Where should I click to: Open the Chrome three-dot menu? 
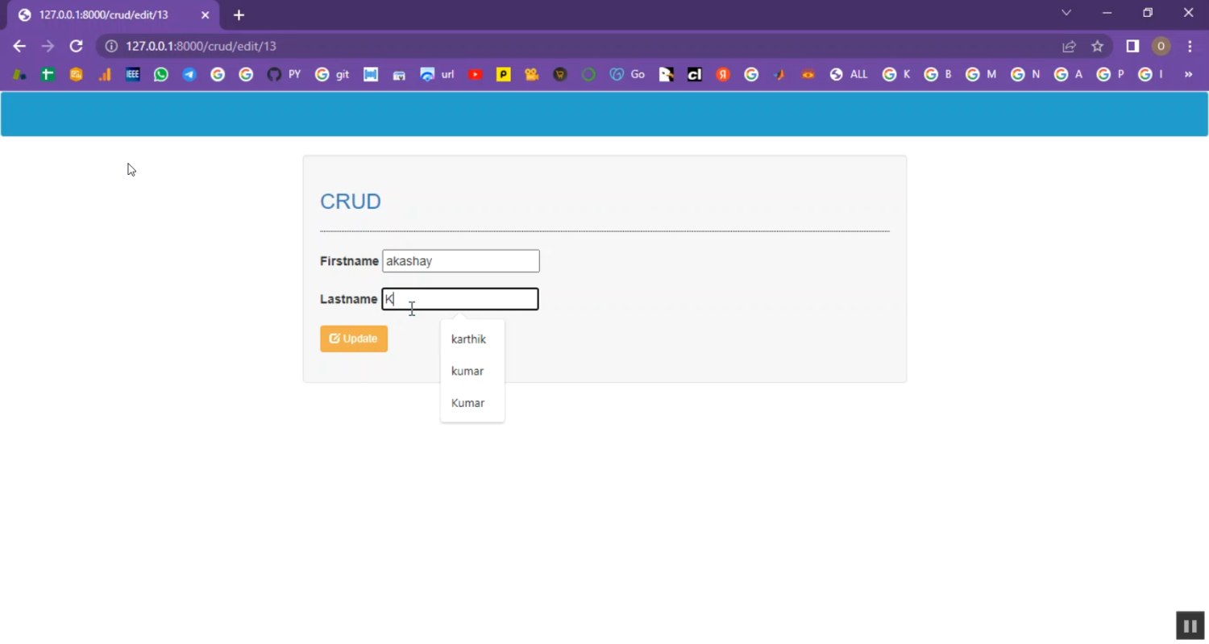[1190, 46]
